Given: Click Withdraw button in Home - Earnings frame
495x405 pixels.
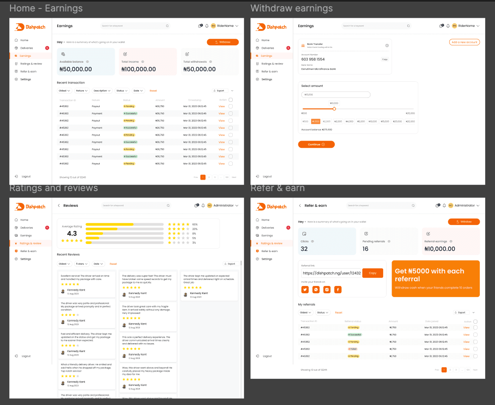Looking at the screenshot, I should pyautogui.click(x=223, y=42).
